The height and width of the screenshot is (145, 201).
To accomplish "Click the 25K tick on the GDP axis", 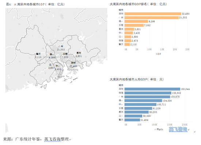I will (187, 49).
